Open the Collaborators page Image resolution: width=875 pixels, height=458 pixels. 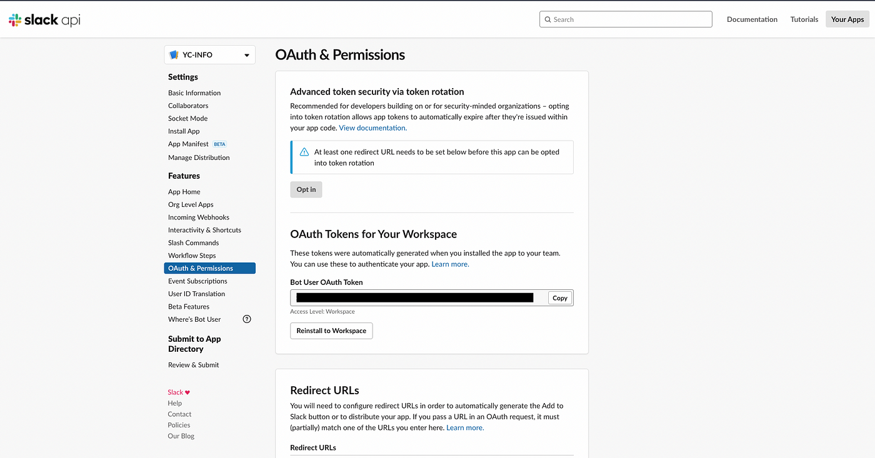point(188,106)
